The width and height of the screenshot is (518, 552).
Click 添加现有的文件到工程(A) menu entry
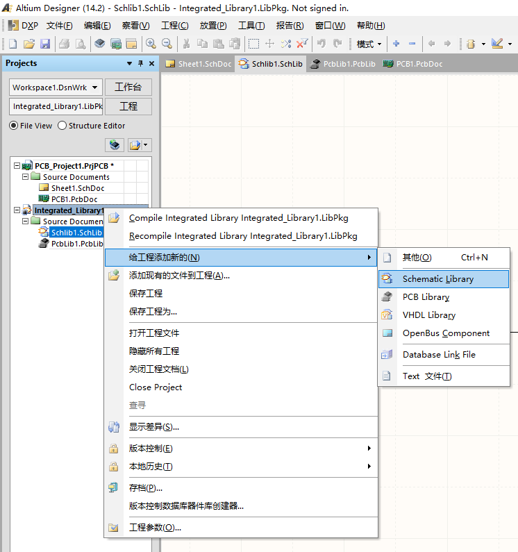pyautogui.click(x=241, y=276)
